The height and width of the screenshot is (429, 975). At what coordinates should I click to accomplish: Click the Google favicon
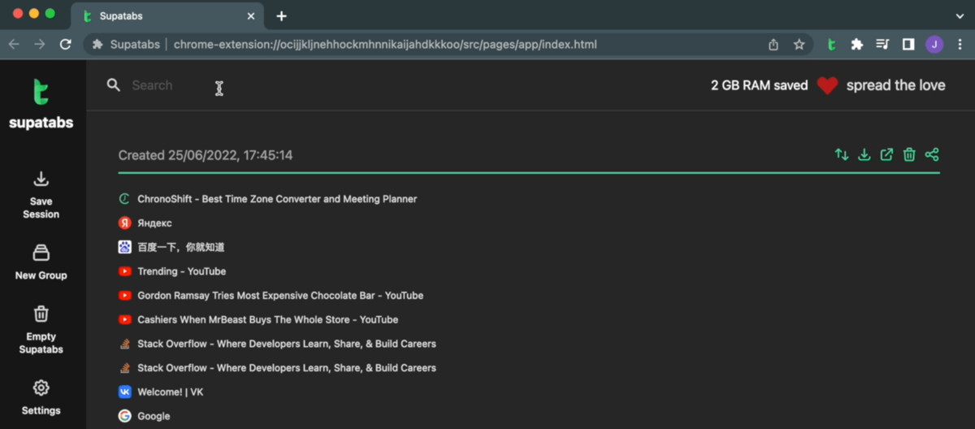(x=124, y=416)
